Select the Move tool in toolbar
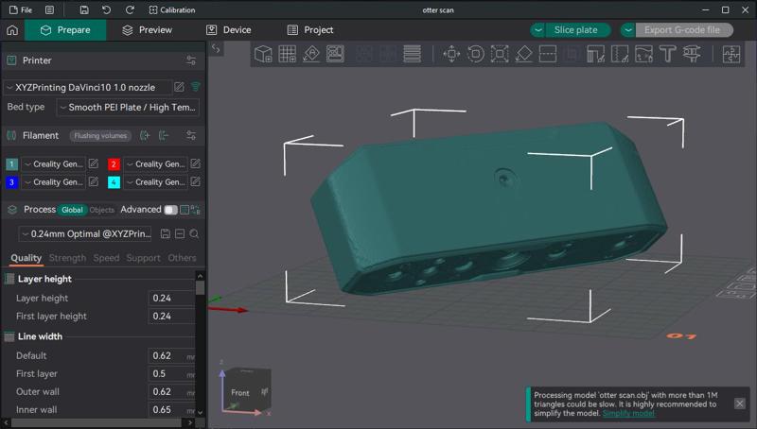The height and width of the screenshot is (429, 757). pos(451,54)
